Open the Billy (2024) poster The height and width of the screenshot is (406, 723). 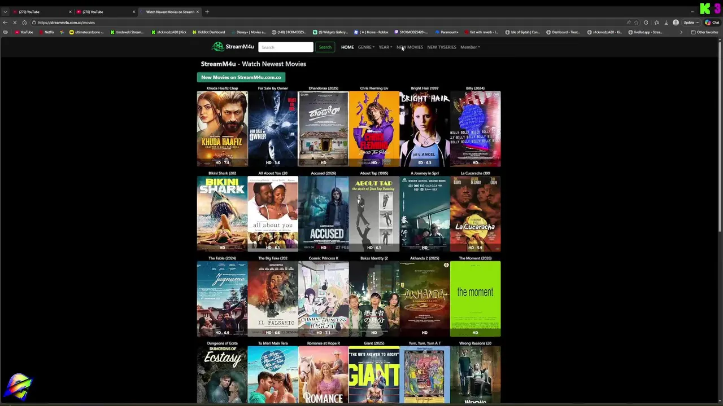tap(475, 129)
